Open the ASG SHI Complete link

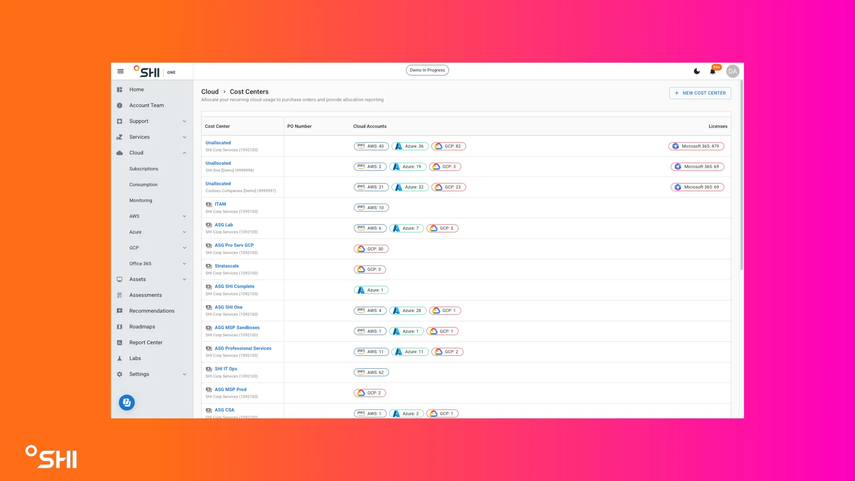point(235,286)
